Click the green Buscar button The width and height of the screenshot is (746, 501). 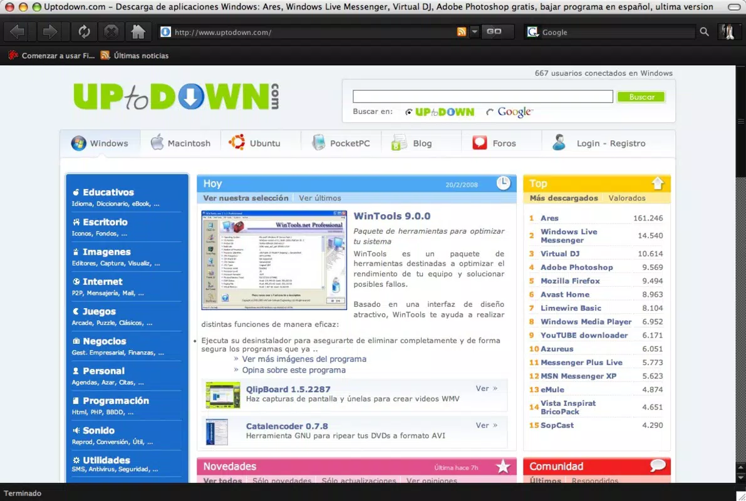click(641, 97)
